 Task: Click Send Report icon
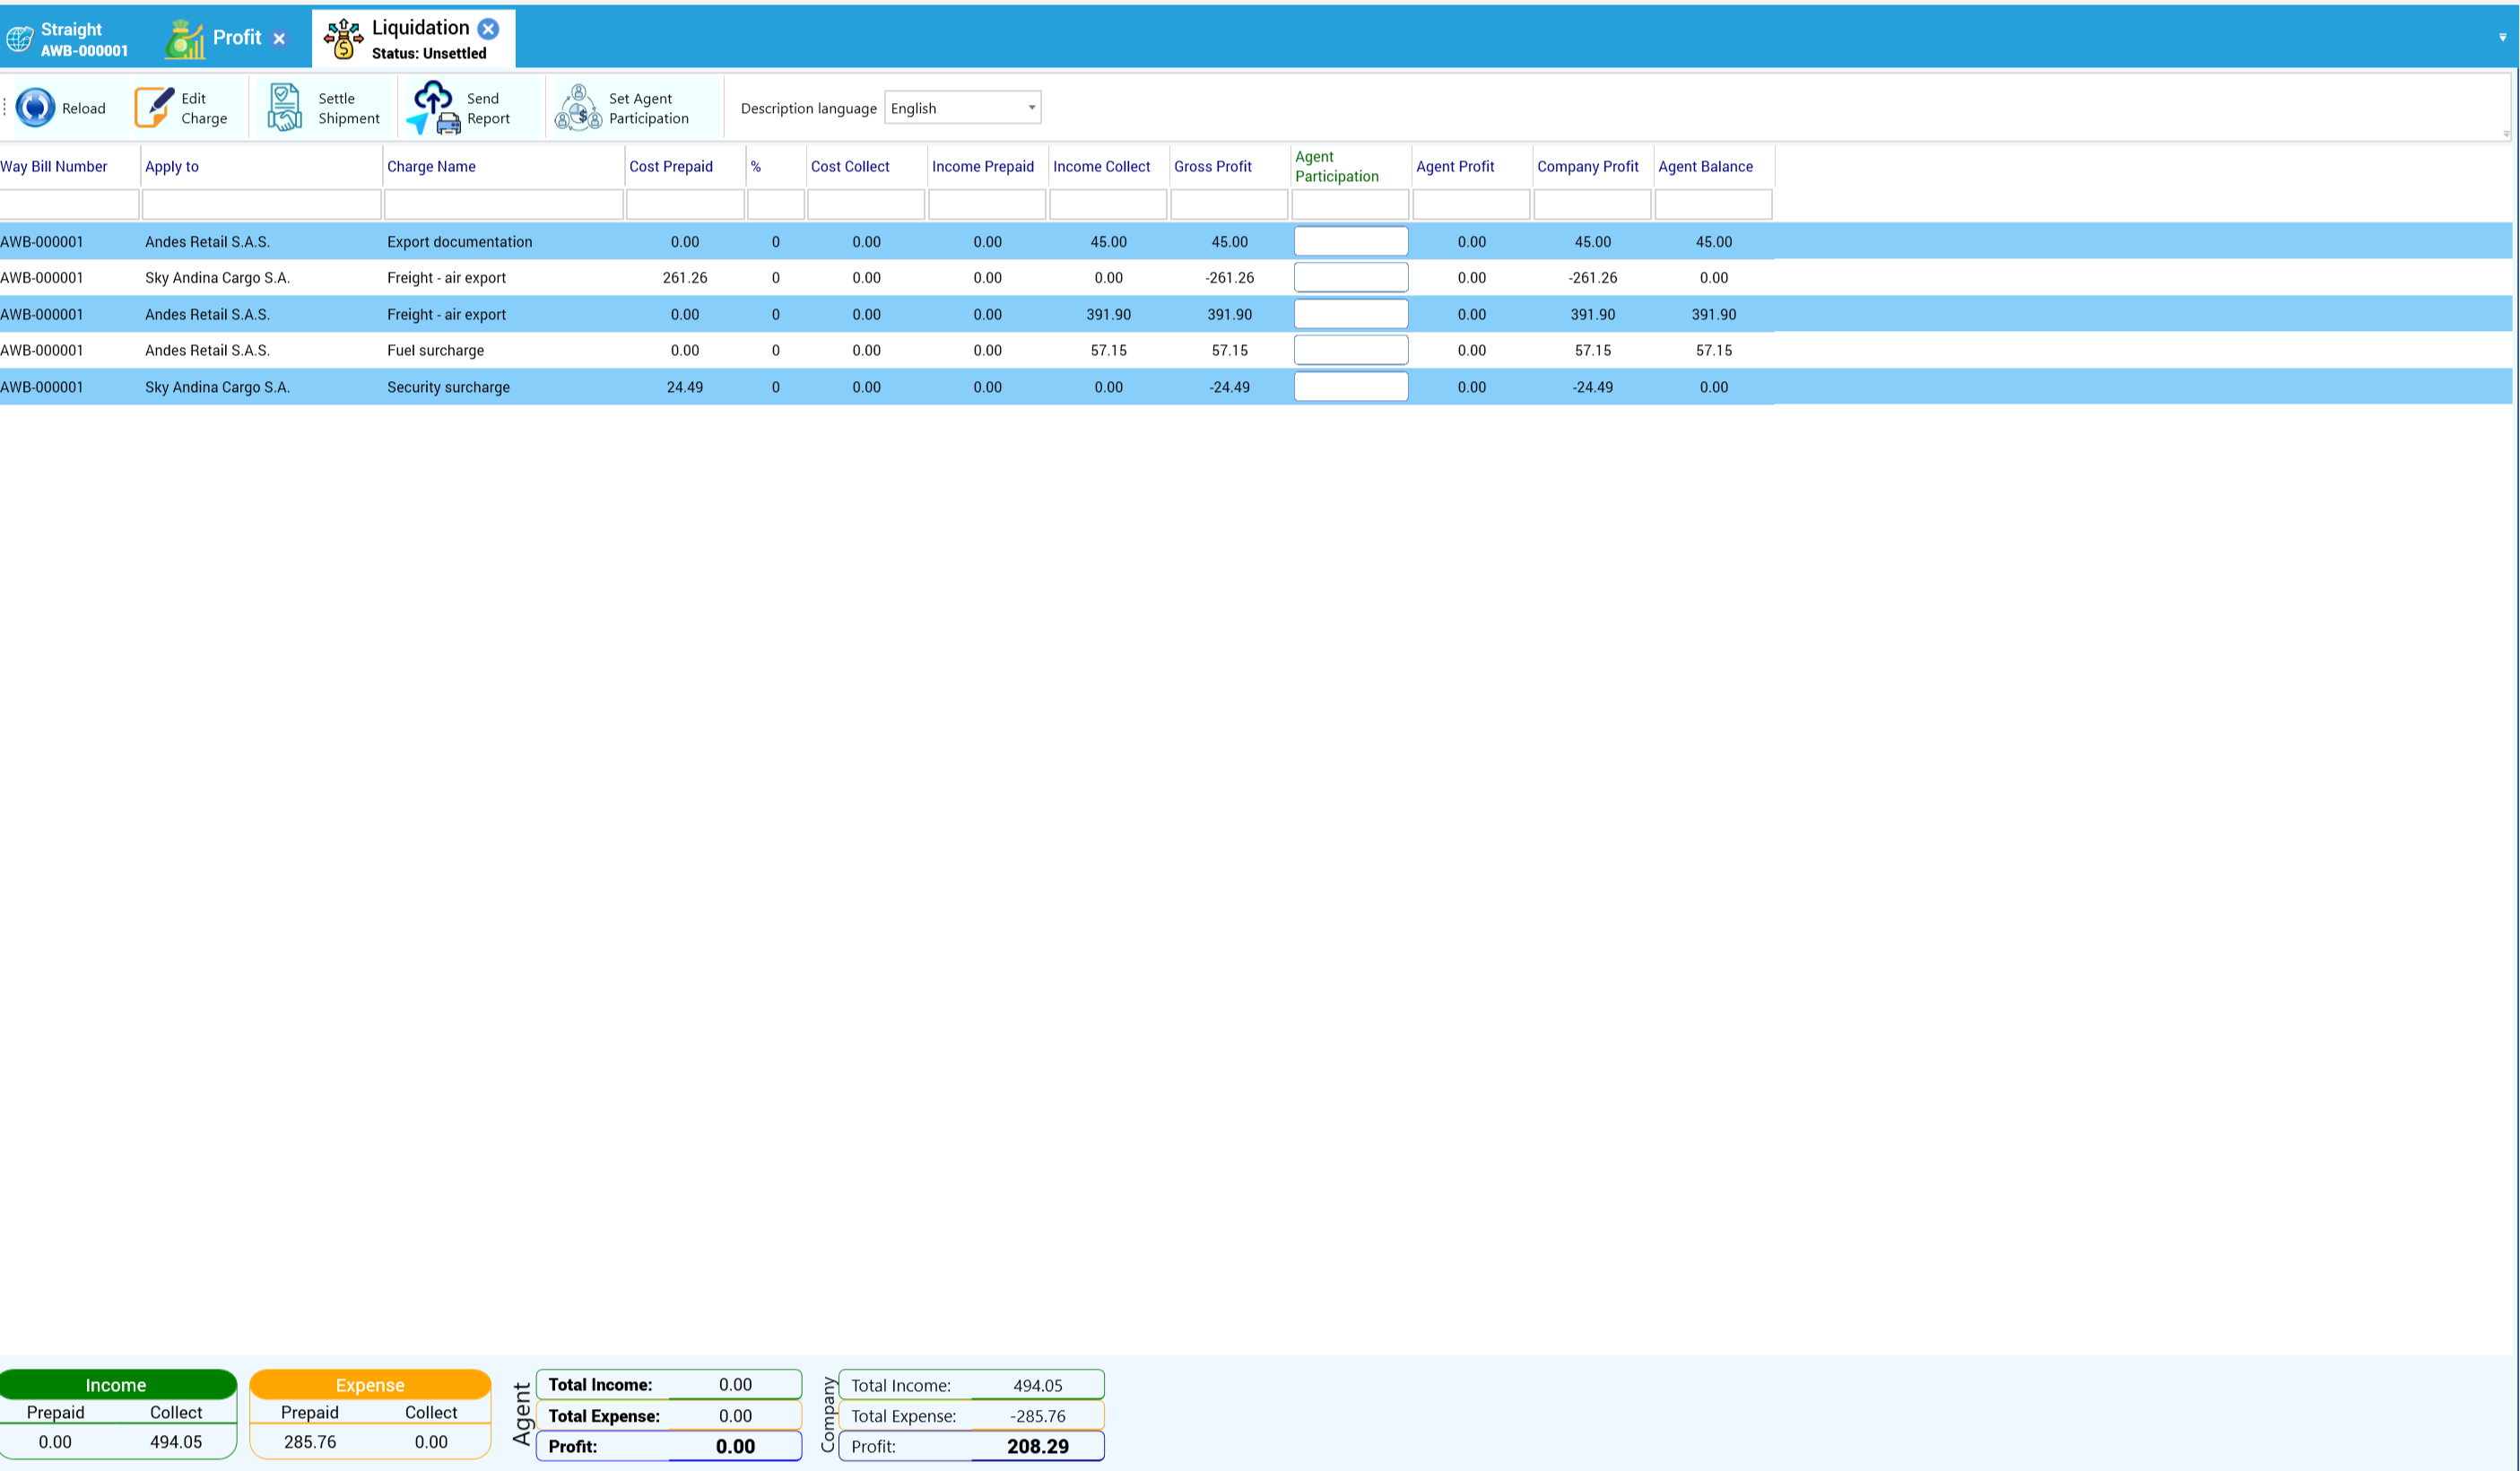click(x=435, y=108)
